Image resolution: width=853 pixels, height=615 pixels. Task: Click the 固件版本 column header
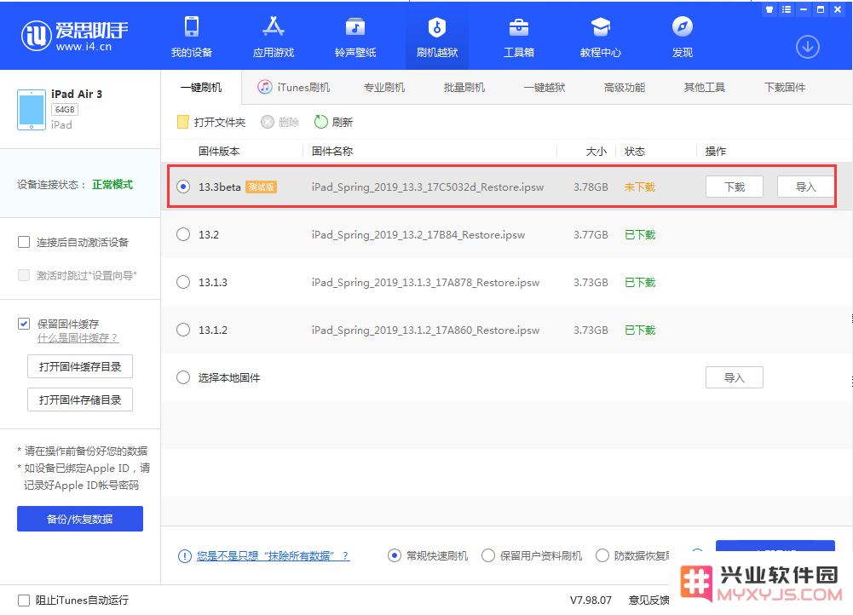click(x=219, y=151)
